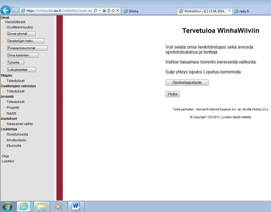
Task: Click the Poissaolosummat button
Action: [27, 48]
